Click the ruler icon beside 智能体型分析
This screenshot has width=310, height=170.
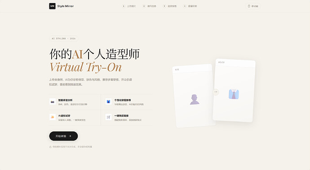(53, 102)
